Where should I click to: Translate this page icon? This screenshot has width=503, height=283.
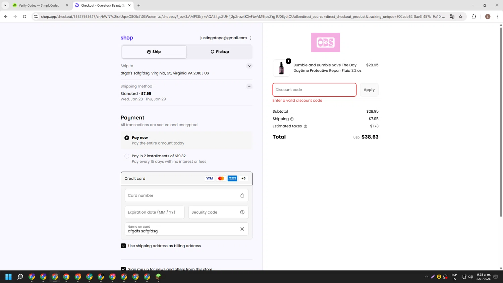coord(452,16)
